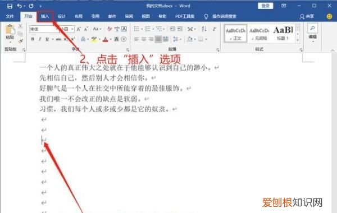Viewport: 337px width, 213px height.
Task: Align text right
Action: click(x=151, y=39)
